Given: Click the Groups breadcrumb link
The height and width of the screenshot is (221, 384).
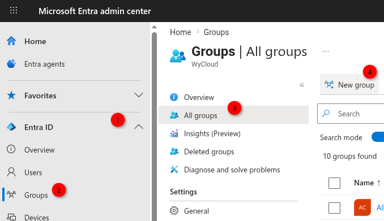Looking at the screenshot, I should 216,32.
